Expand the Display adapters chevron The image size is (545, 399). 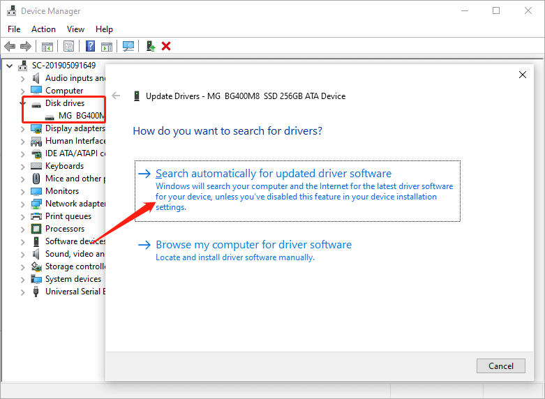(x=22, y=129)
